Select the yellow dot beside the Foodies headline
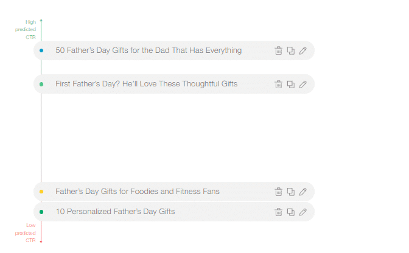The image size is (409, 253). 41,192
